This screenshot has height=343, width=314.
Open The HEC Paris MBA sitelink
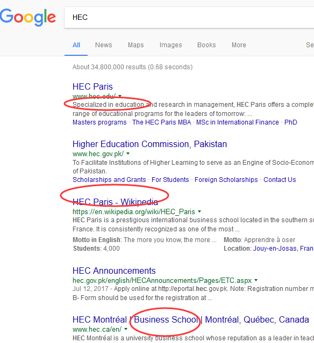click(x=161, y=122)
